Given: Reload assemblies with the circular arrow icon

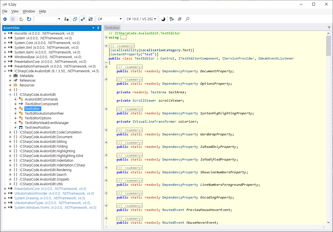Looking at the screenshot, I should (x=29, y=19).
